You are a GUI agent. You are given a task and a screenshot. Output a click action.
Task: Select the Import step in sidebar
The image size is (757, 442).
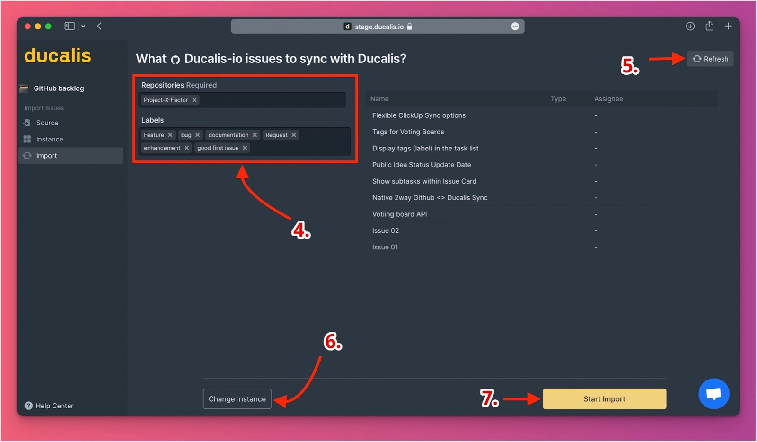71,156
